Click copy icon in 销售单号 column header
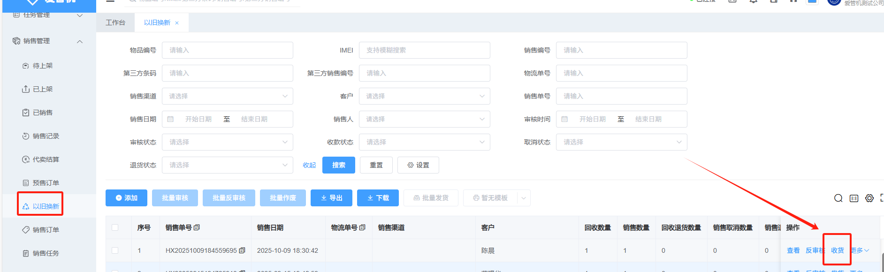Viewport: 884px width, 272px height. (197, 227)
